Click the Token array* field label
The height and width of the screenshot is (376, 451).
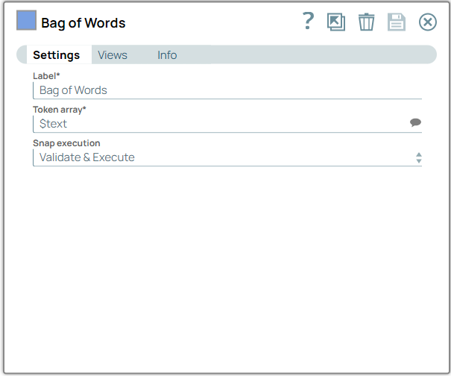(x=59, y=110)
